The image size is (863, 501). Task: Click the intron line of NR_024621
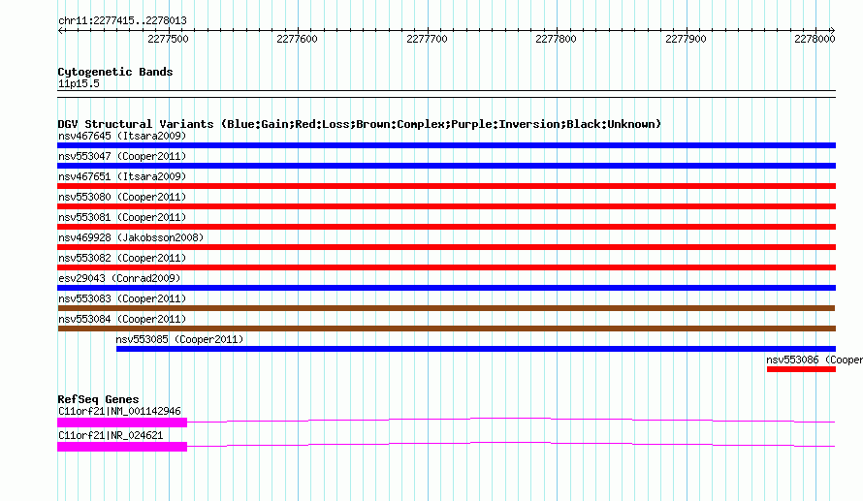pos(511,445)
